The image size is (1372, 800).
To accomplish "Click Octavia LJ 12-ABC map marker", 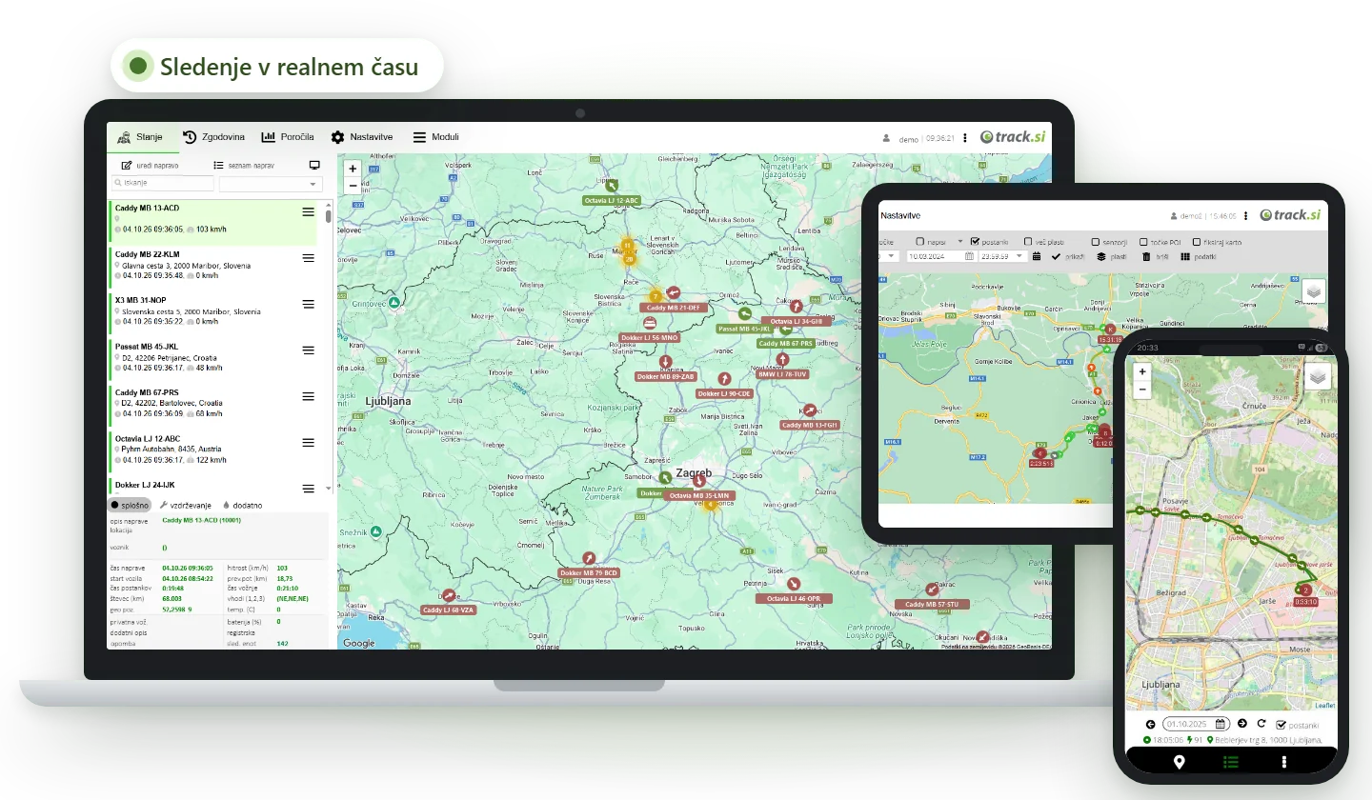I will coord(612,186).
